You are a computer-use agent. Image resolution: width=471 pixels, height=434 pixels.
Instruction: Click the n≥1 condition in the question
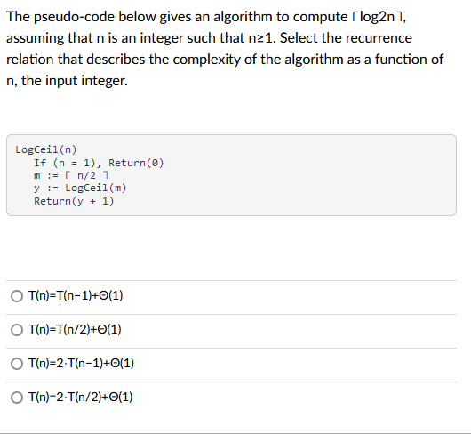coord(262,38)
